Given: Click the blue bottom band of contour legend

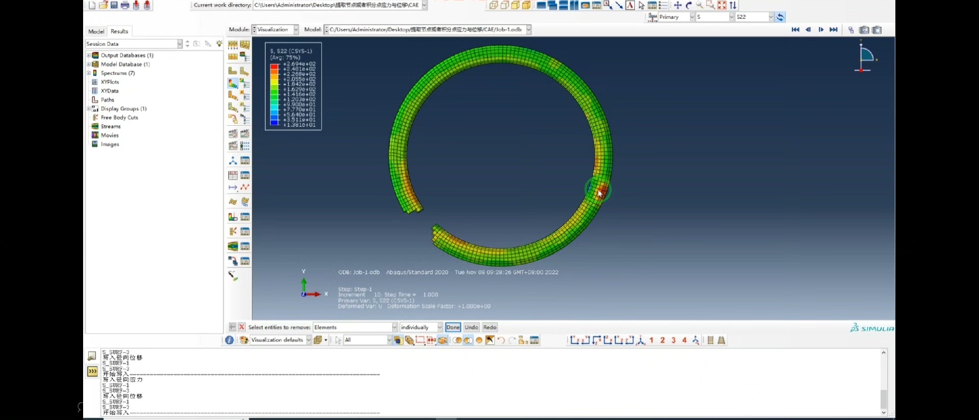Looking at the screenshot, I should pos(274,122).
